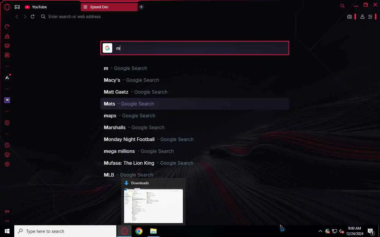Screen dimensions: 380x237
Task: Reload the current page
Action: (33, 17)
